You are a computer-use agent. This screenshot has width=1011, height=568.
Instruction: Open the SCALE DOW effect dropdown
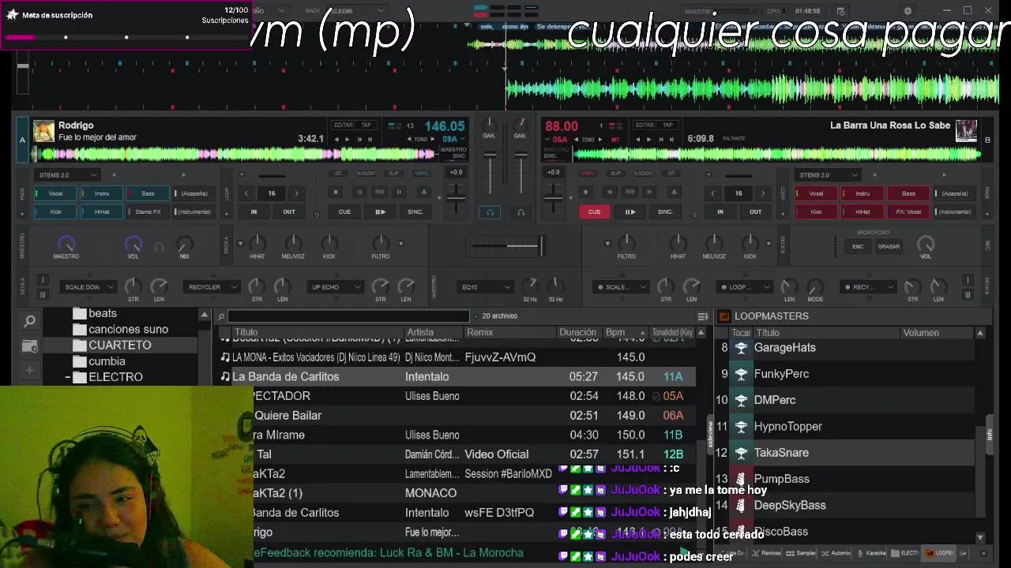point(88,287)
